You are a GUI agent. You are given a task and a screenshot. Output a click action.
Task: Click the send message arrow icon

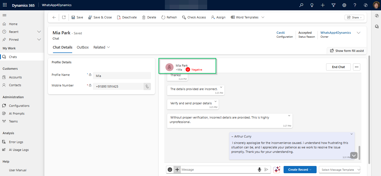point(266,170)
